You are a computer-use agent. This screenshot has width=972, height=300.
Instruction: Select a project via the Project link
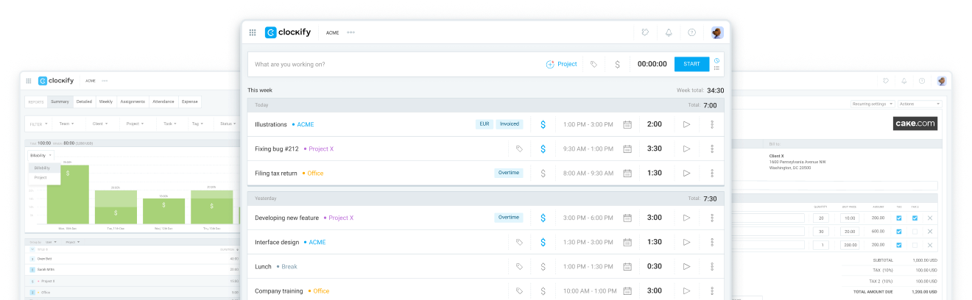[x=561, y=64]
